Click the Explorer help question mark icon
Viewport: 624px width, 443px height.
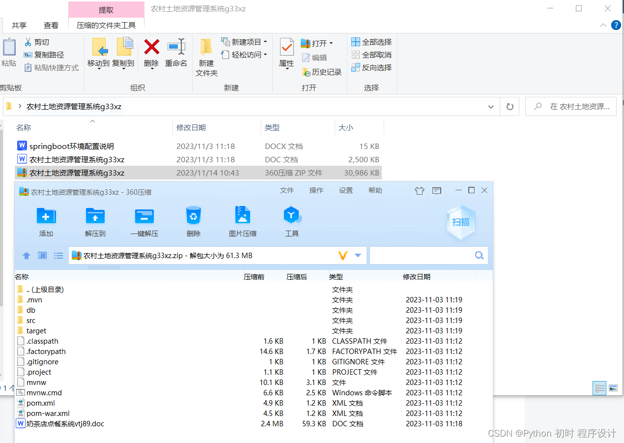(x=616, y=25)
